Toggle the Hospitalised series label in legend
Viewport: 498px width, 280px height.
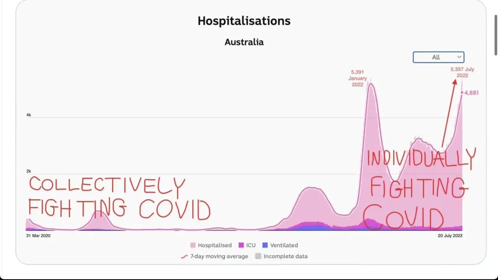click(214, 245)
